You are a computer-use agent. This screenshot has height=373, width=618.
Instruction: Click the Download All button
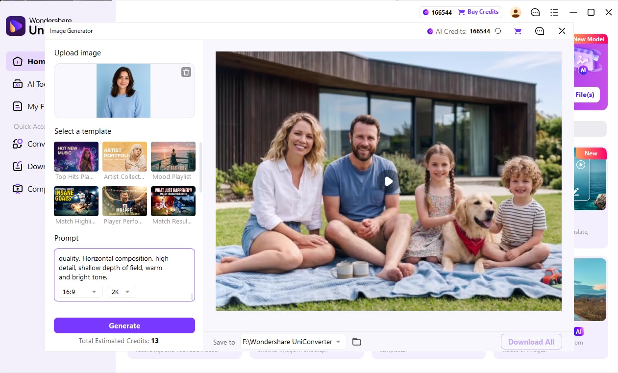(531, 342)
